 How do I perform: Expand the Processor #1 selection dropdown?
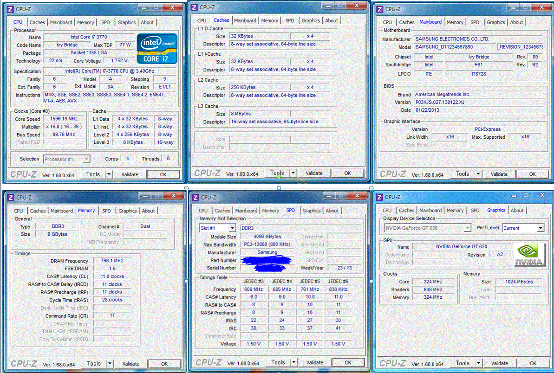(86, 159)
